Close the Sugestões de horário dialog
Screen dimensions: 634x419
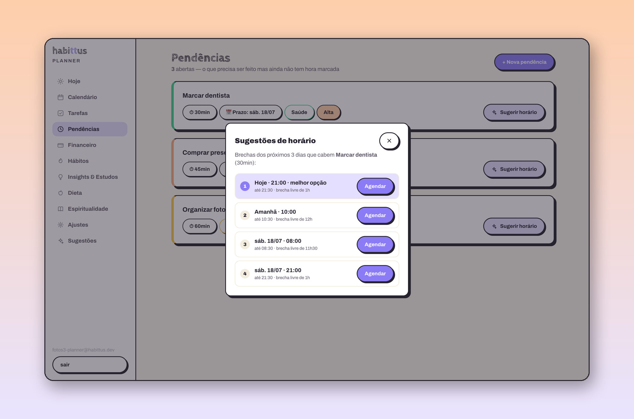coord(389,141)
